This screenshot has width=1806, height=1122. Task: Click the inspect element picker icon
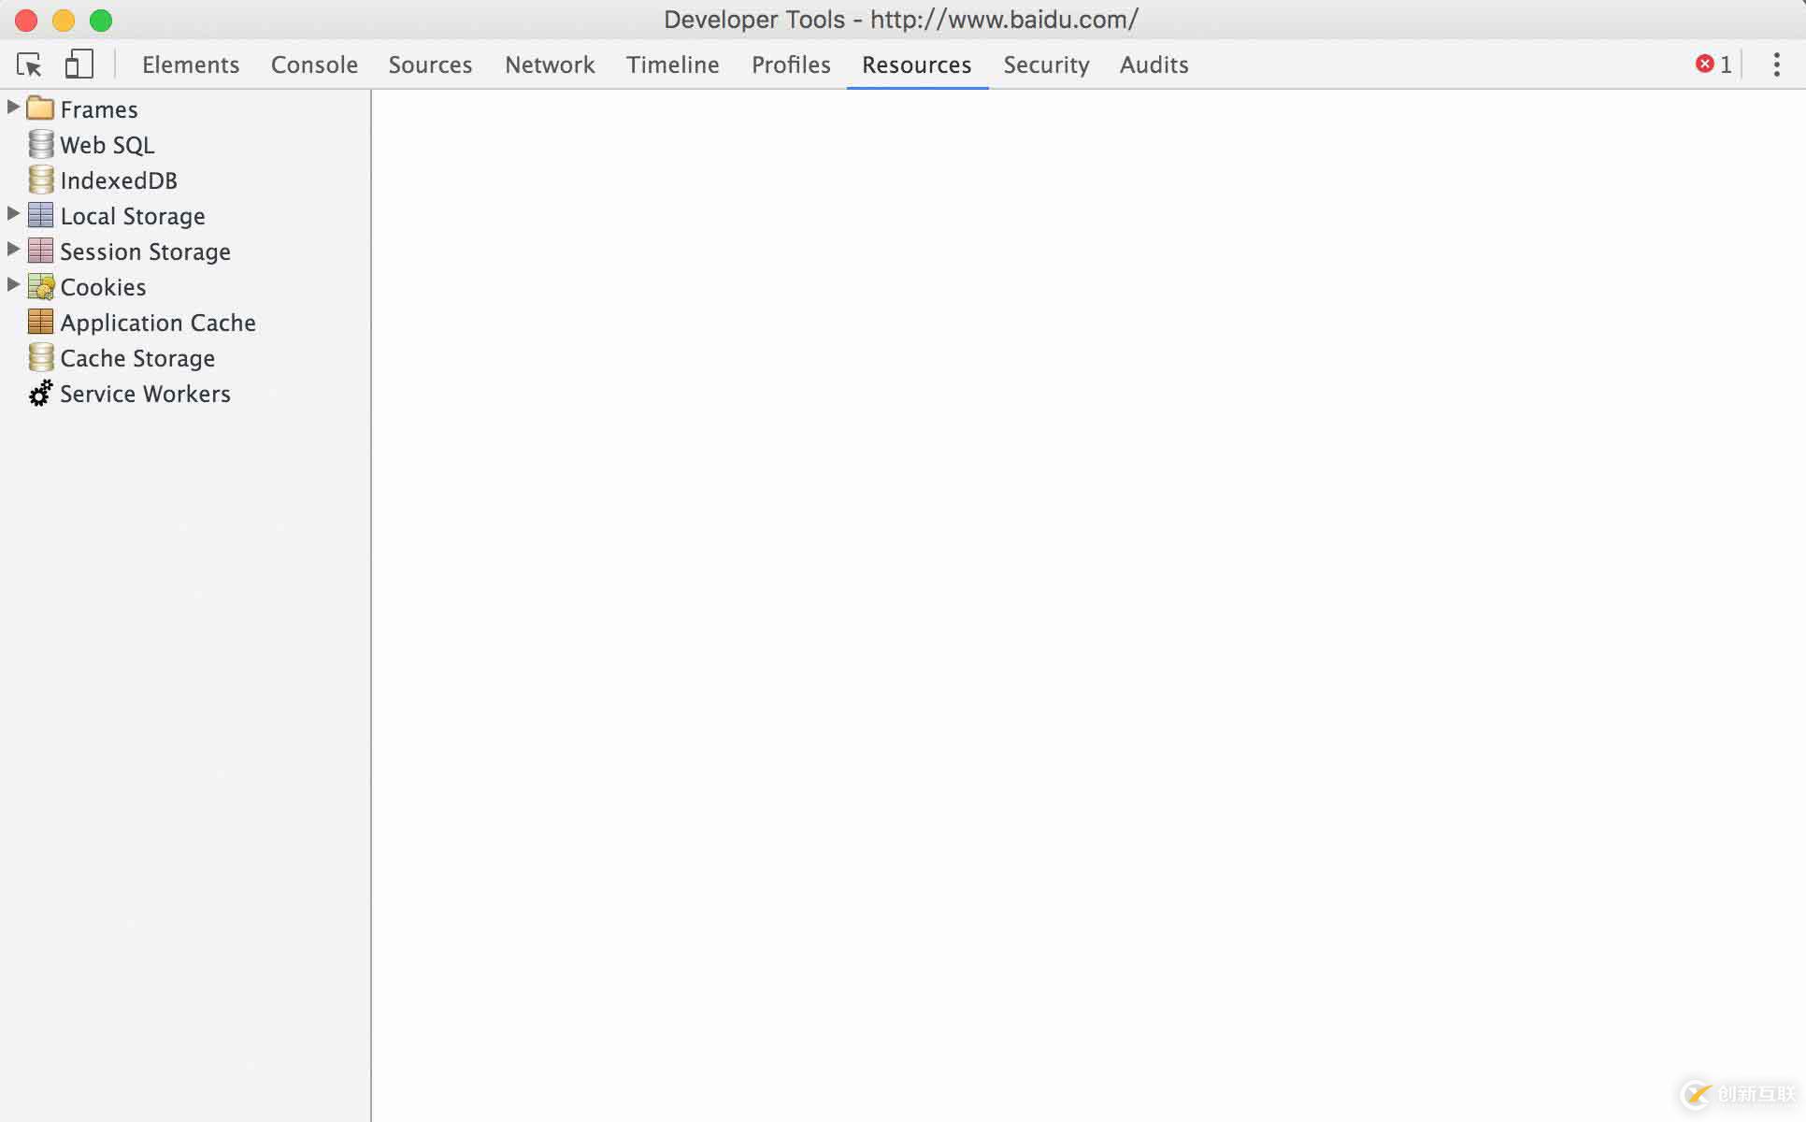click(x=29, y=65)
